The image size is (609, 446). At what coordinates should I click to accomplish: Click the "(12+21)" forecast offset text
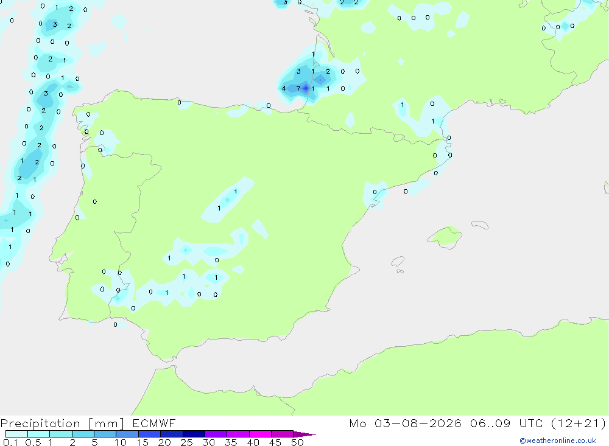[x=579, y=423]
